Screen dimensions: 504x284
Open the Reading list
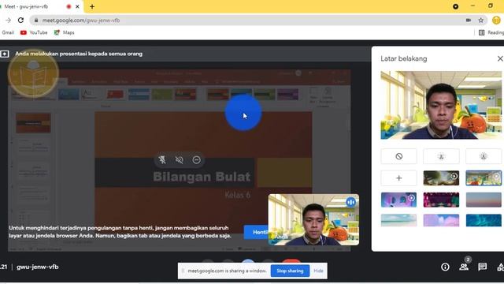pos(491,32)
